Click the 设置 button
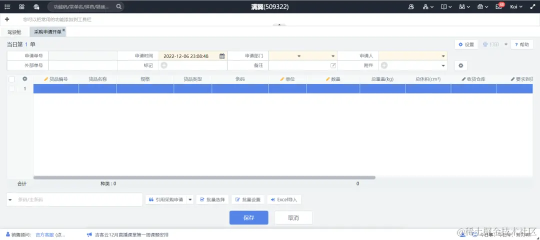Screen dimensions: 540x240 click(466, 44)
